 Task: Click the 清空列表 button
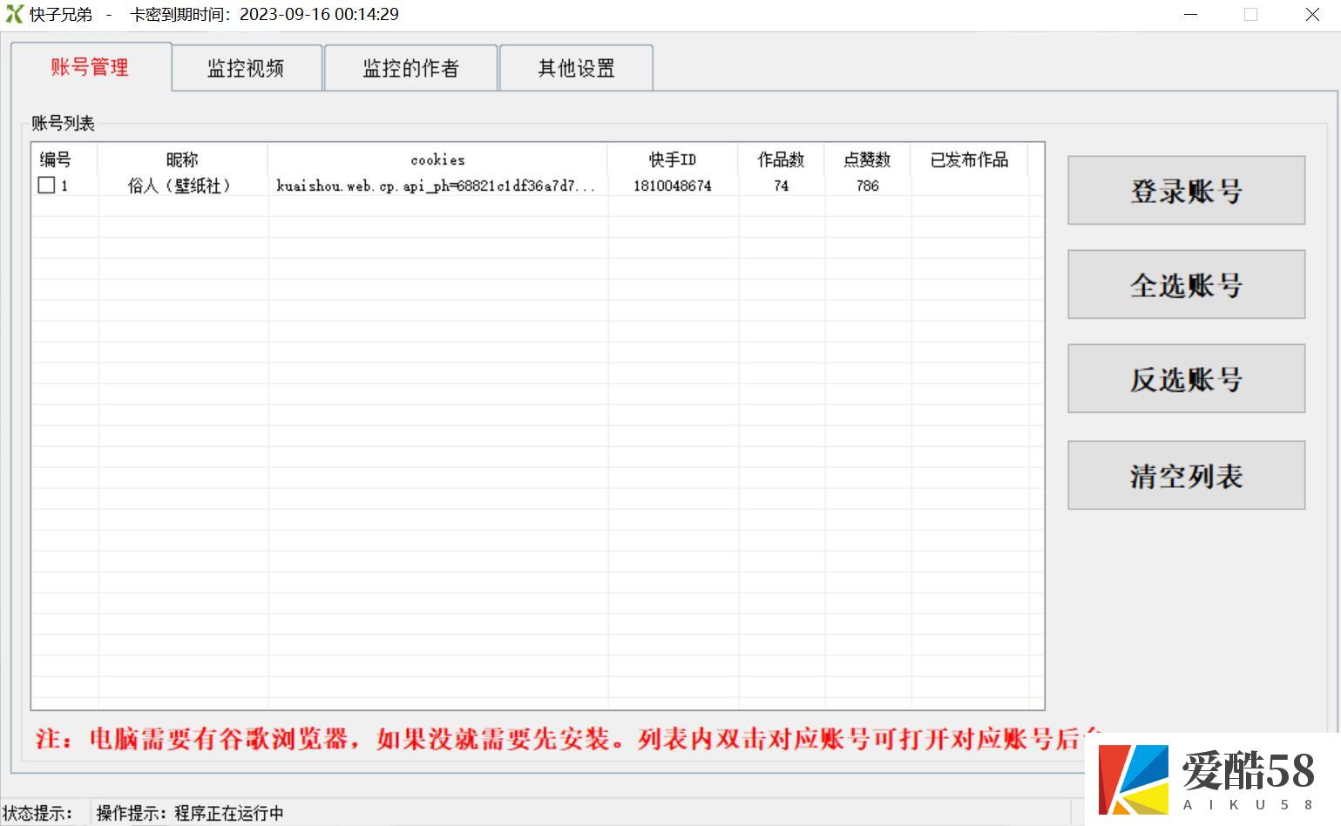click(x=1186, y=475)
